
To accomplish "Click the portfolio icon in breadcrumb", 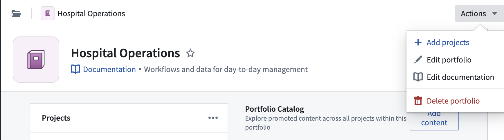I will (48, 13).
